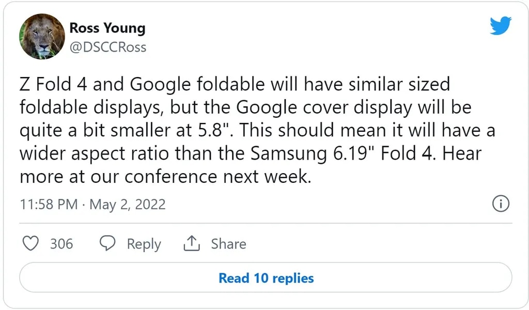Like the tweet with the heart icon

point(32,243)
